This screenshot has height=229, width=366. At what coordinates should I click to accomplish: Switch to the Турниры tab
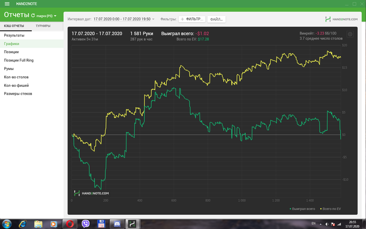pyautogui.click(x=43, y=26)
